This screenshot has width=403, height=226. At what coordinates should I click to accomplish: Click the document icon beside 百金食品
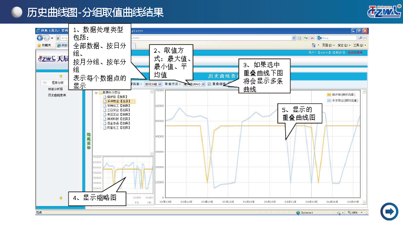tap(105, 123)
